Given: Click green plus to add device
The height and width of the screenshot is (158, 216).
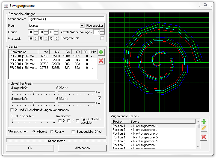Looking at the screenshot, I should (x=101, y=52).
